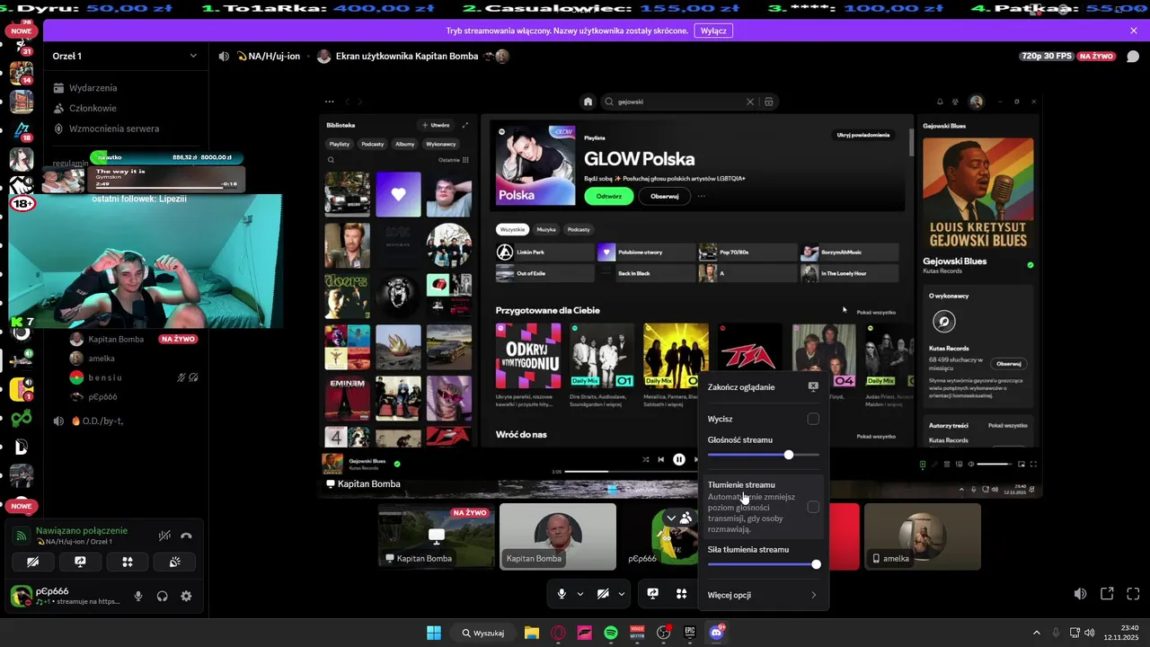This screenshot has width=1150, height=647.
Task: Click Wyłącz in the streamer mode banner
Action: click(713, 31)
